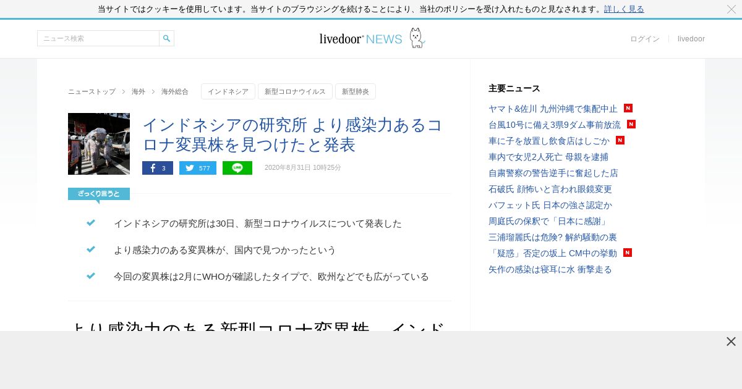The height and width of the screenshot is (389, 742).
Task: Click the N icon beside 台風10号
Action: point(631,124)
